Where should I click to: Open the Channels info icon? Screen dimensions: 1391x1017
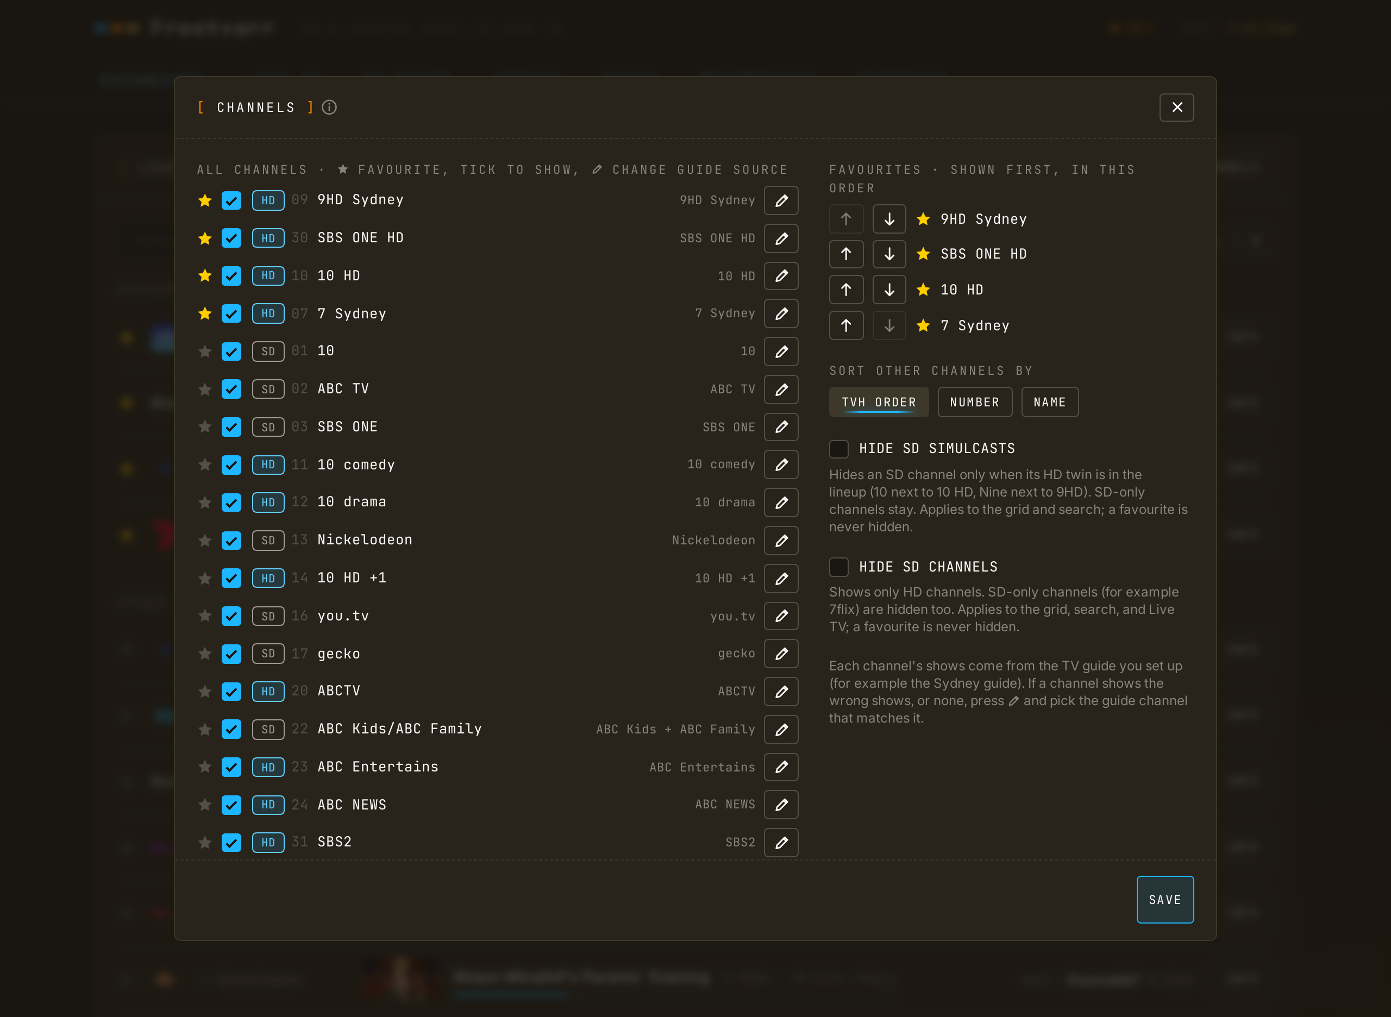coord(329,107)
